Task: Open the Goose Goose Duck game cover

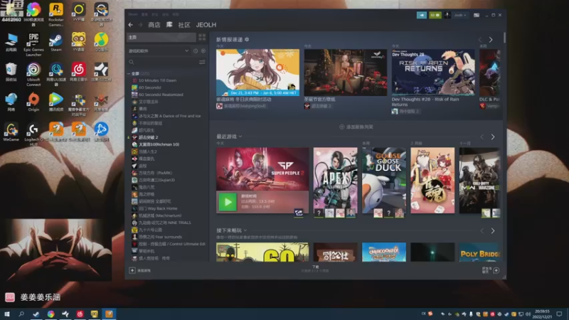Action: pyautogui.click(x=384, y=180)
